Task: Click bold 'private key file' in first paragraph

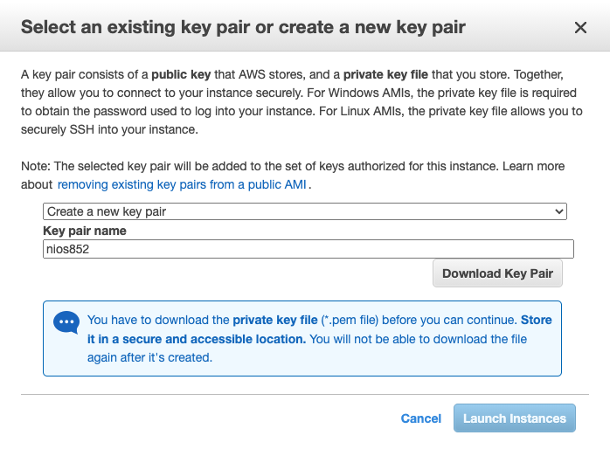Action: [x=388, y=75]
